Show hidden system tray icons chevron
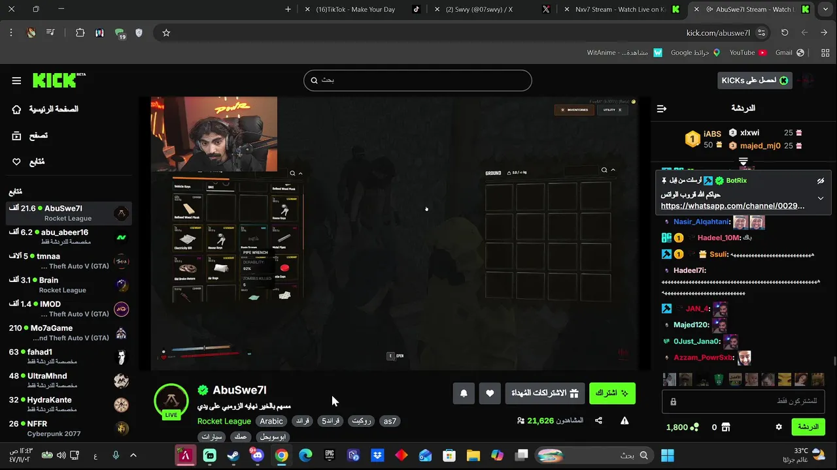This screenshot has height=470, width=837. coord(133,456)
